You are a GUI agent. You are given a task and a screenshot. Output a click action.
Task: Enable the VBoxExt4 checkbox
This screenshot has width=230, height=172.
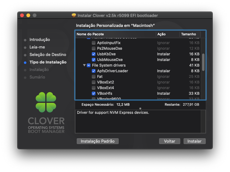93,88
